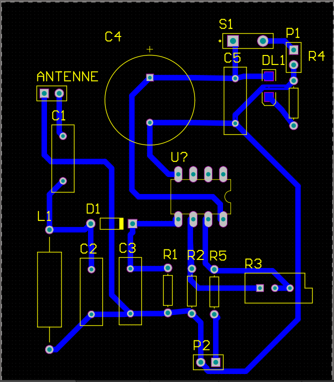Select the square positive pad of C4
Screen dimensions: 334x382
(x=150, y=77)
